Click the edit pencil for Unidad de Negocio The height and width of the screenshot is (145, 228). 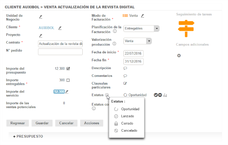pos(40,17)
